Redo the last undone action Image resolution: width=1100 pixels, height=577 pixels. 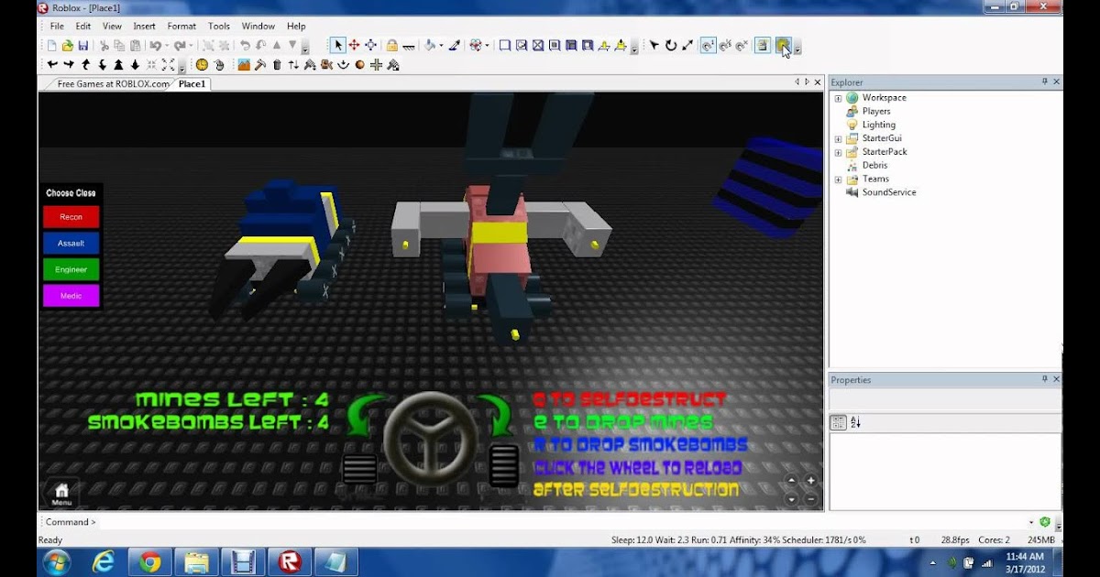180,46
